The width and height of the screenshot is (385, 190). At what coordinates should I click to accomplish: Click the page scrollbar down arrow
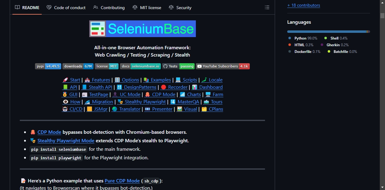click(x=382, y=187)
